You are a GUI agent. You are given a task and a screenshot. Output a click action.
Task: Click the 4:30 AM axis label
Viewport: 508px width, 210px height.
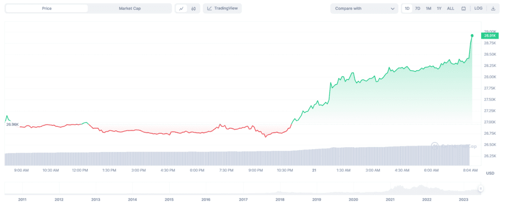402,170
